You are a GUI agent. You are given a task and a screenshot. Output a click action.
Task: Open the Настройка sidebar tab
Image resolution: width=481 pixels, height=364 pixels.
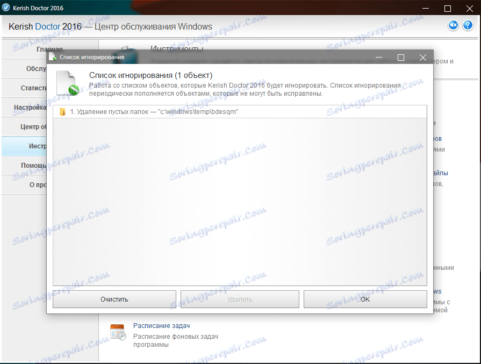click(25, 107)
